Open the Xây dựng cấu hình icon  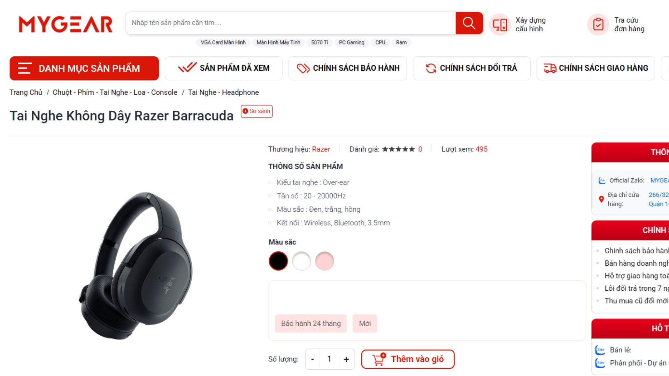tap(500, 25)
